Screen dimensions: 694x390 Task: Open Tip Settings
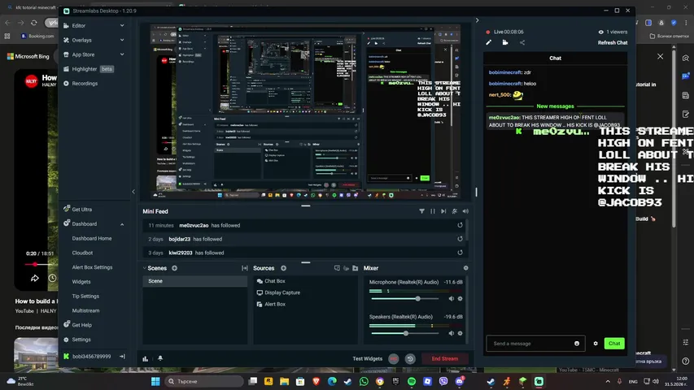(x=85, y=297)
